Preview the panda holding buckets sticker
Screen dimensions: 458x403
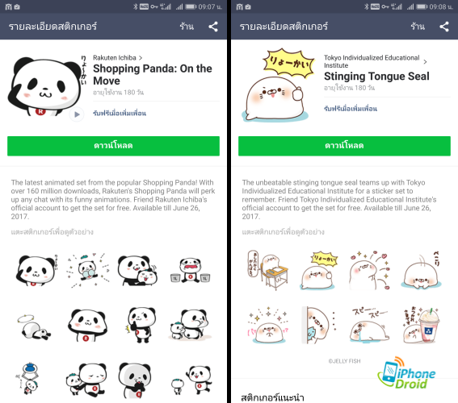(190, 271)
